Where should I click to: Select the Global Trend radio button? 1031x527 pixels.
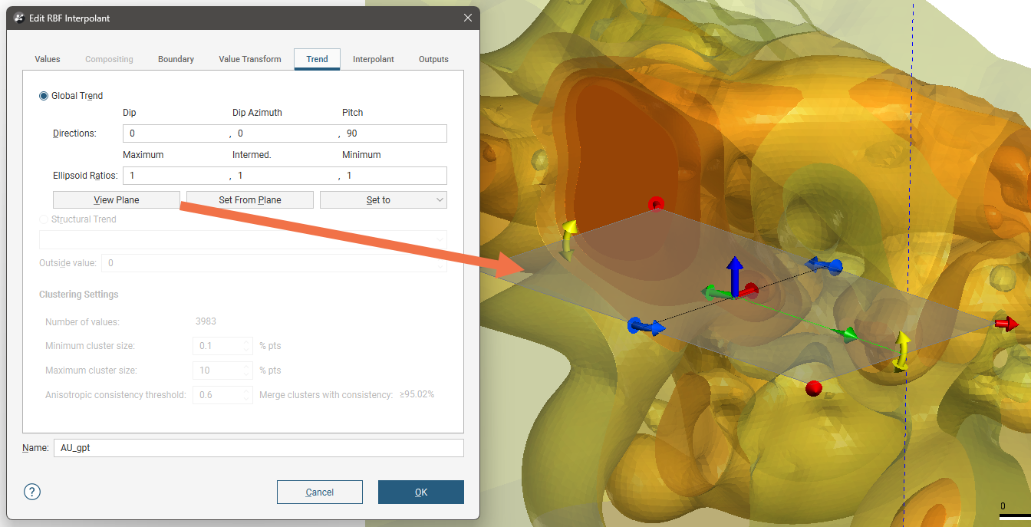[44, 96]
